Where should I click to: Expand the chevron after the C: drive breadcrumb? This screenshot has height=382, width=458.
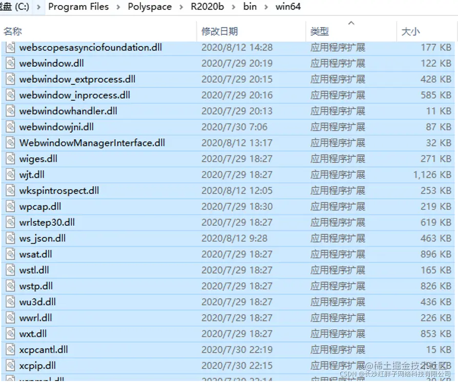(38, 7)
